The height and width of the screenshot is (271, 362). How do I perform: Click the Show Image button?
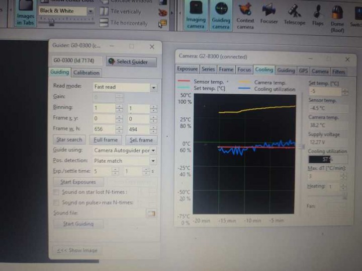77,250
